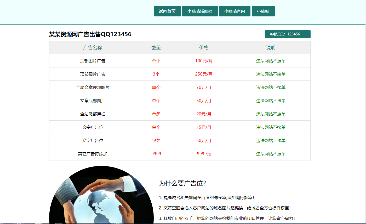Open 违法网站不接单 link on 顶部图片广告 row
The width and height of the screenshot is (366, 224).
(270, 61)
